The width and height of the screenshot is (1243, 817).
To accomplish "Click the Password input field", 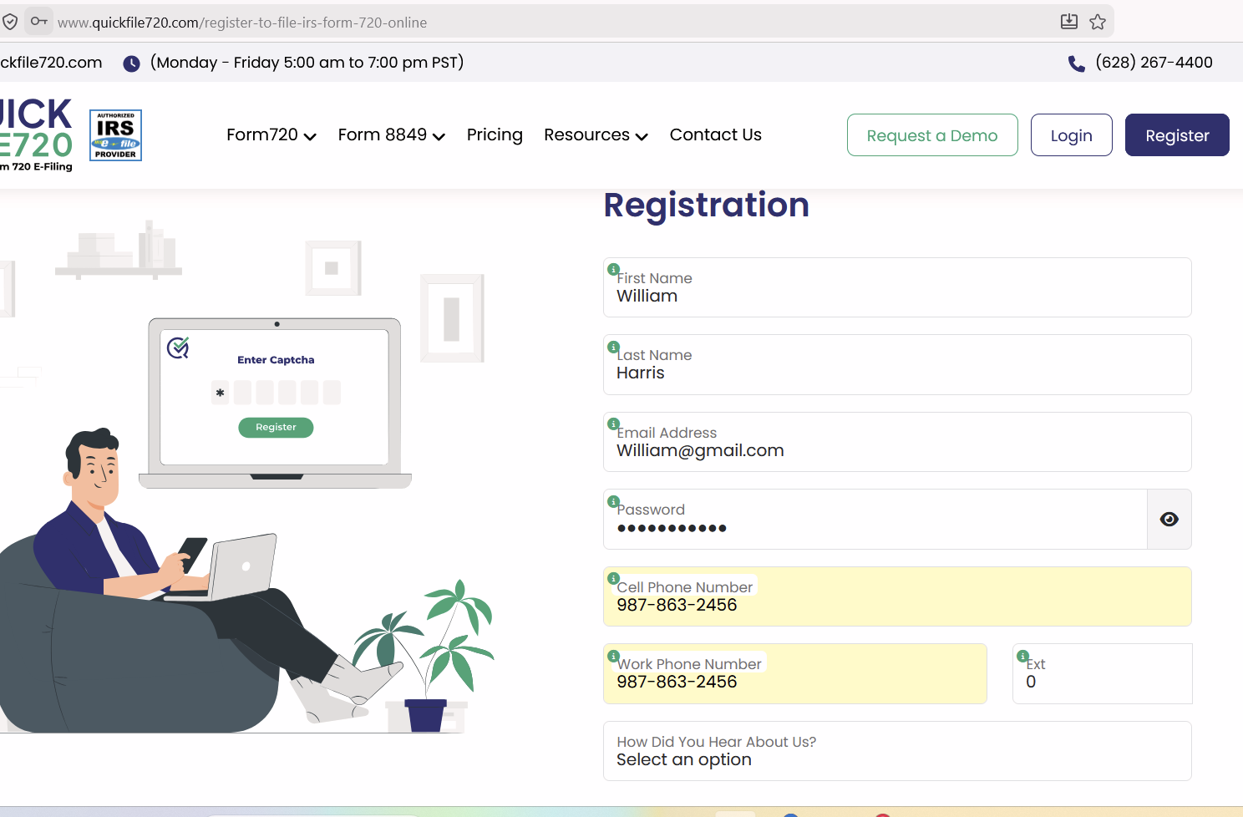I will [x=875, y=520].
